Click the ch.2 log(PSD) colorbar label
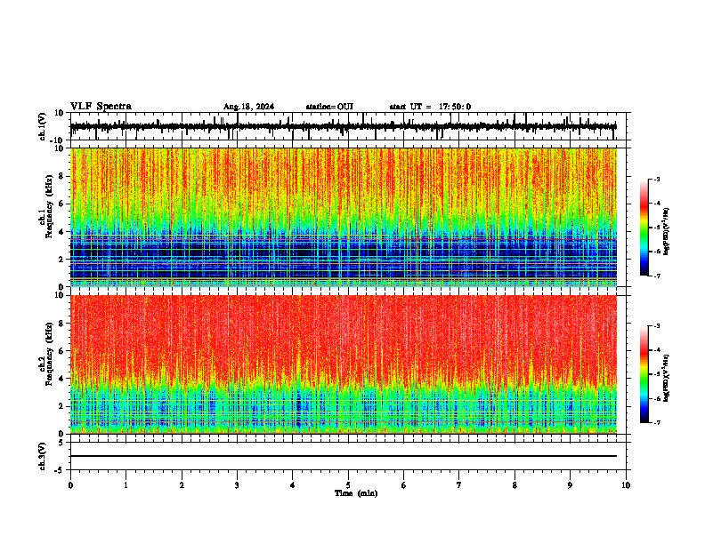 [x=667, y=378]
